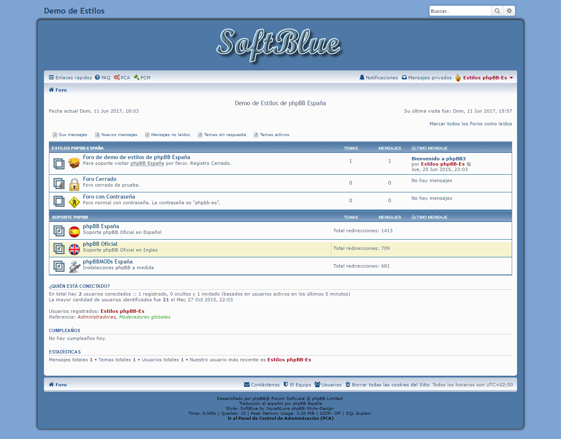Click the Notificaciones bell icon
Screen dimensions: 561x439
tap(362, 77)
